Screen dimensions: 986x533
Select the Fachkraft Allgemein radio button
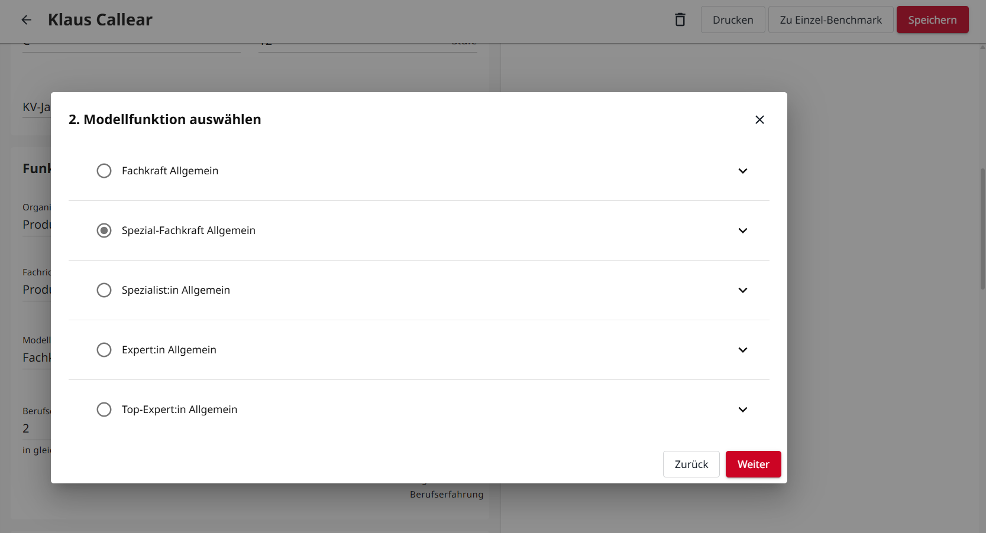coord(104,171)
